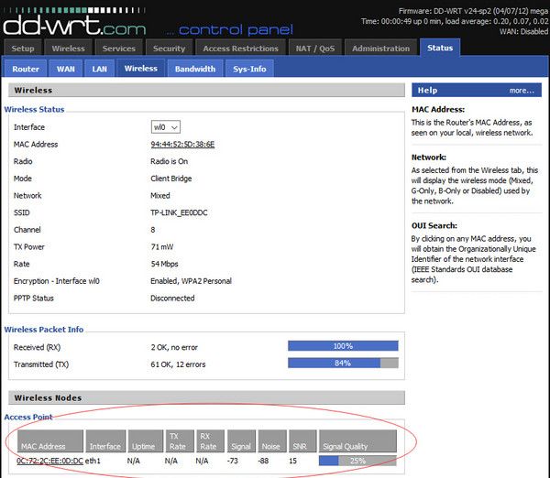
Task: Click the Radio is On text
Action: click(169, 161)
